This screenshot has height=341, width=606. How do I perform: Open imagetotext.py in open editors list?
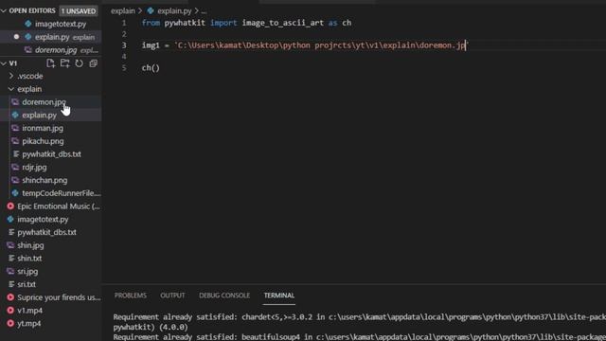coord(61,24)
